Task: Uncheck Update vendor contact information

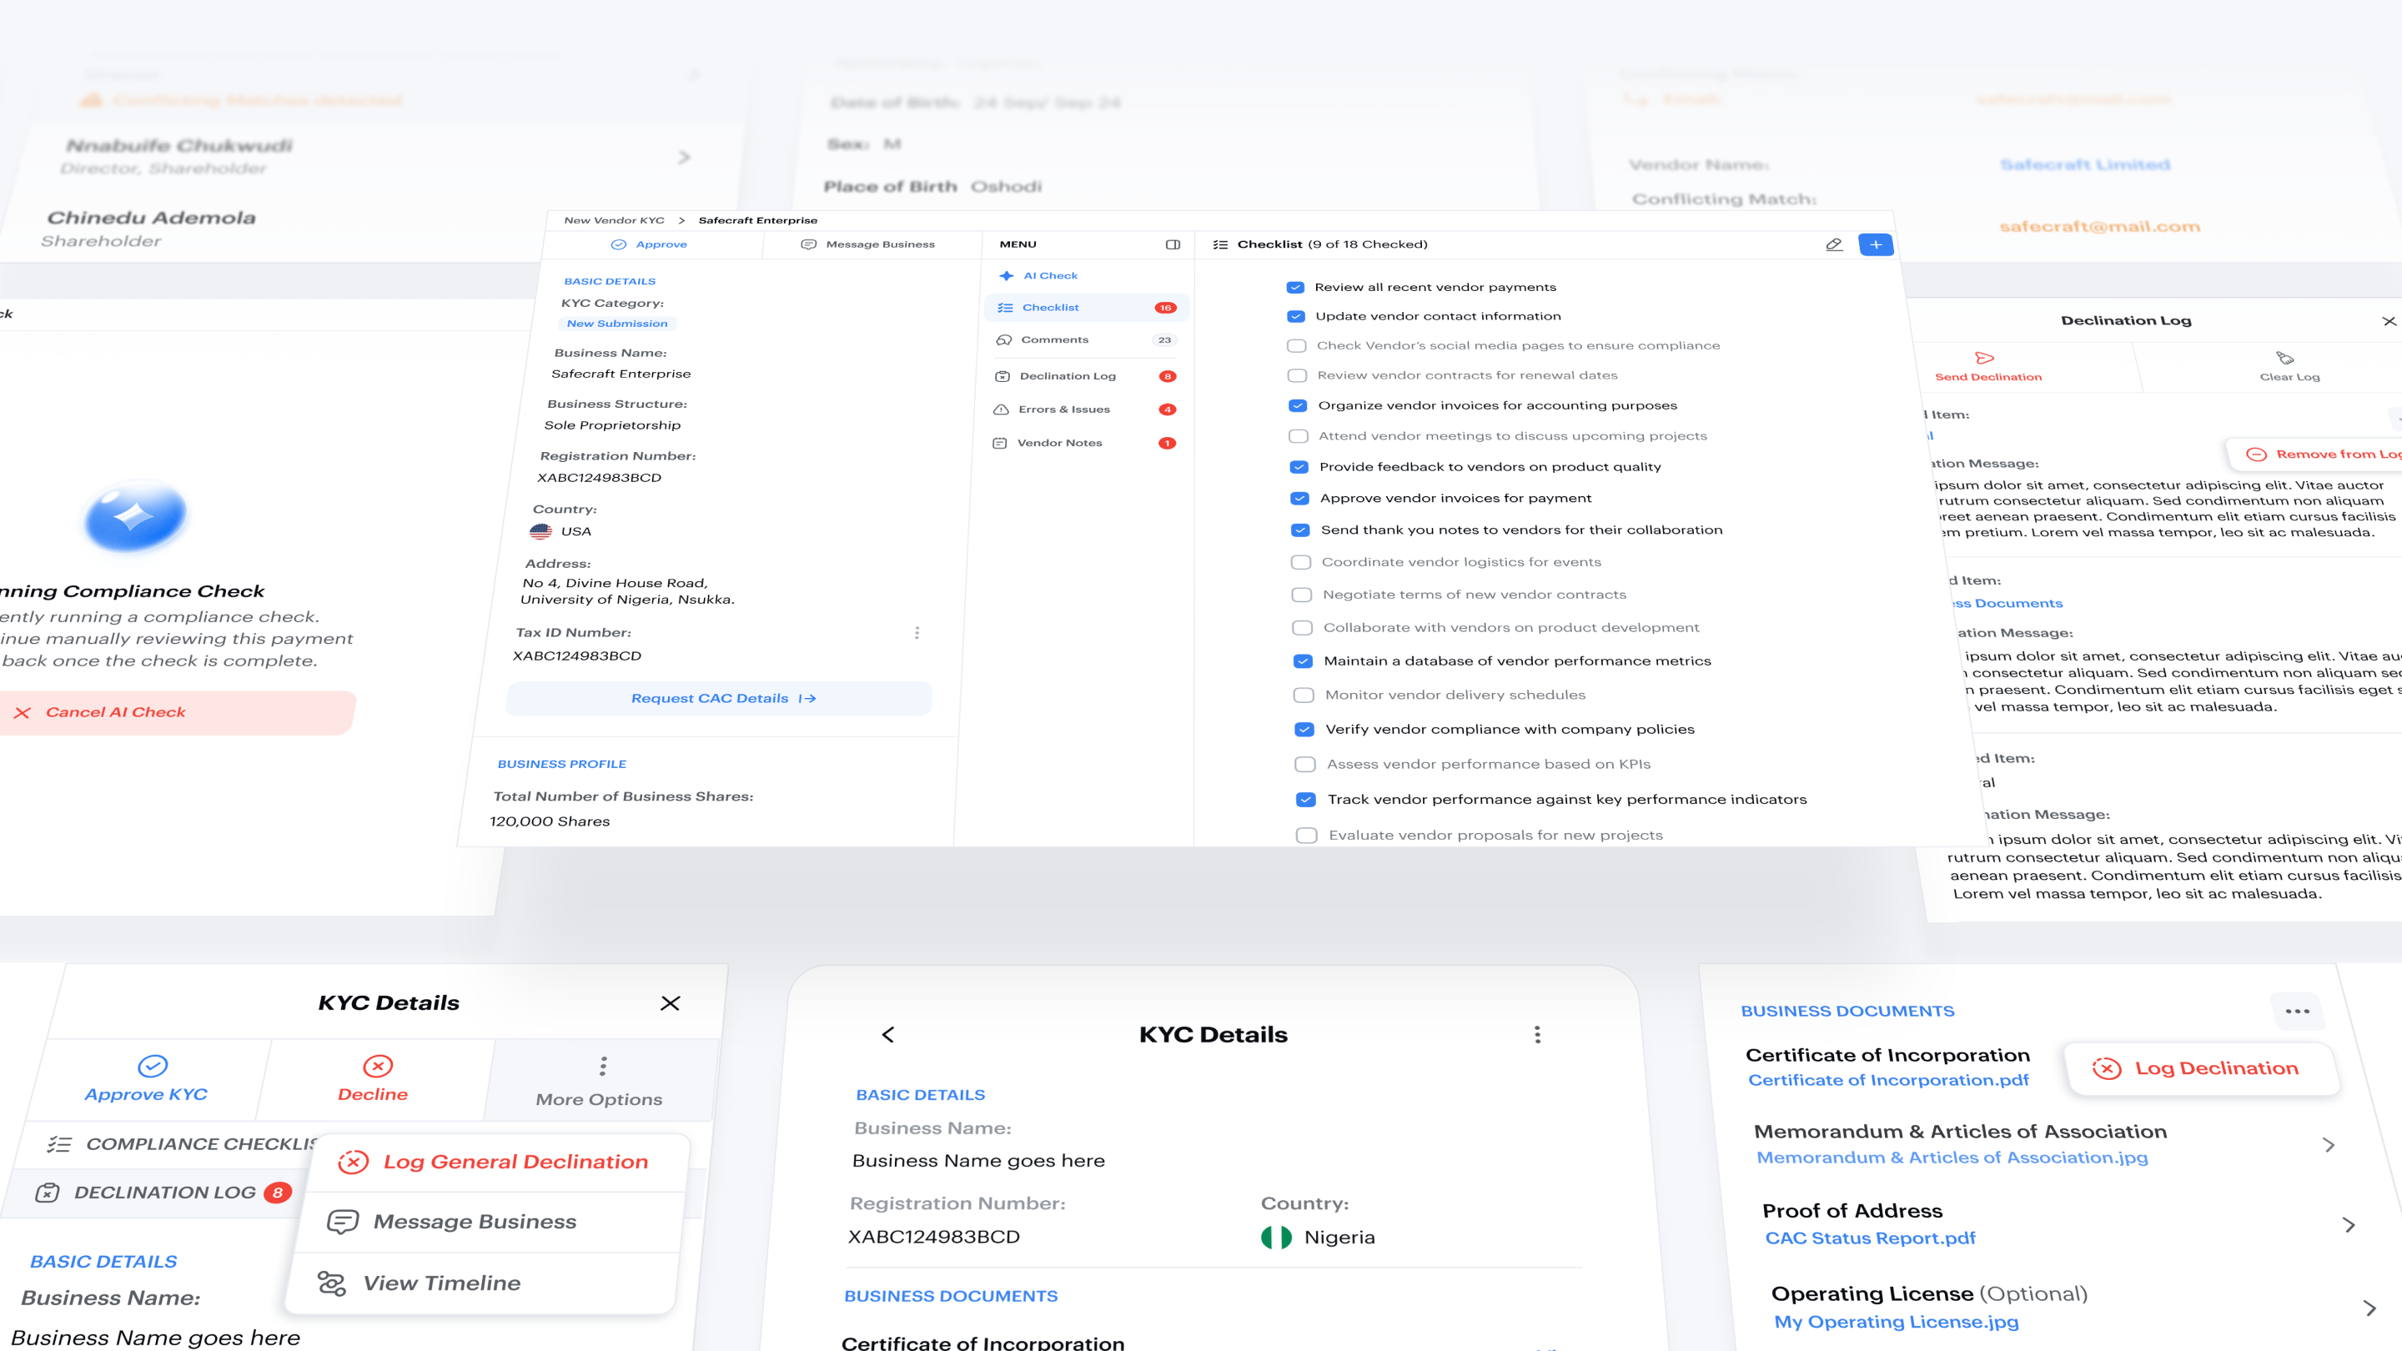Action: [1296, 316]
